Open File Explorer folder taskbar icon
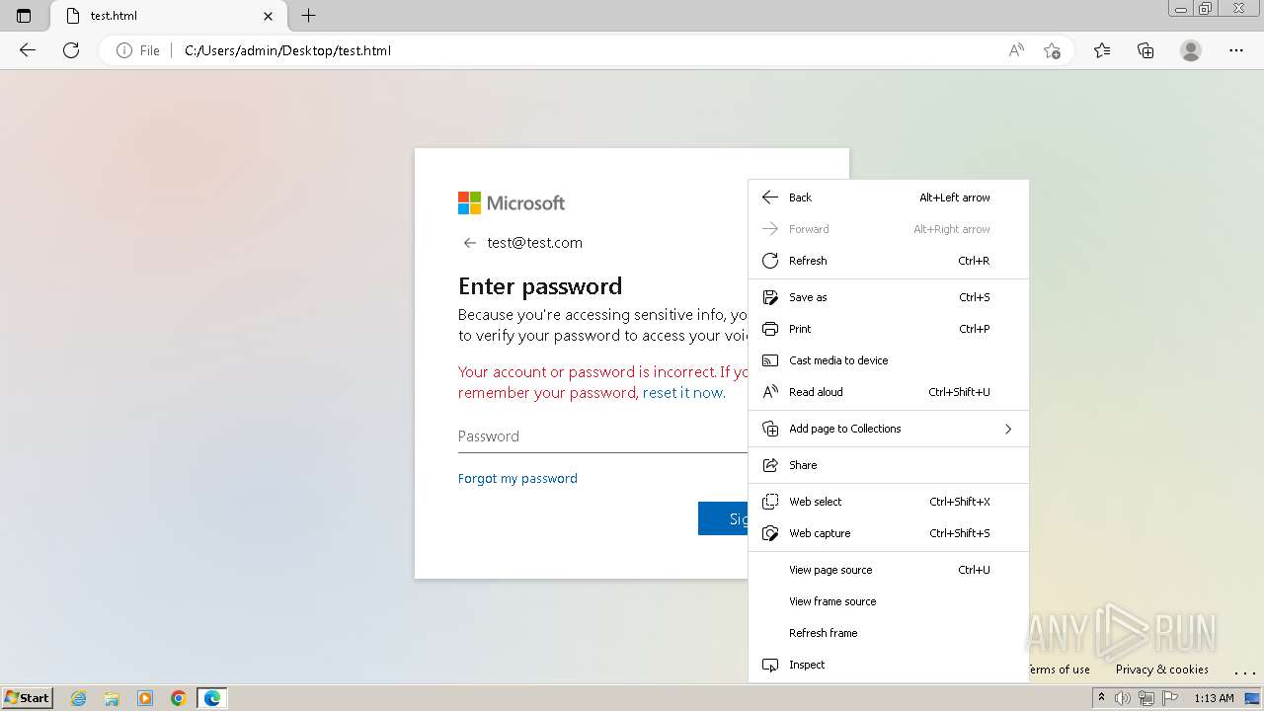 pos(112,698)
